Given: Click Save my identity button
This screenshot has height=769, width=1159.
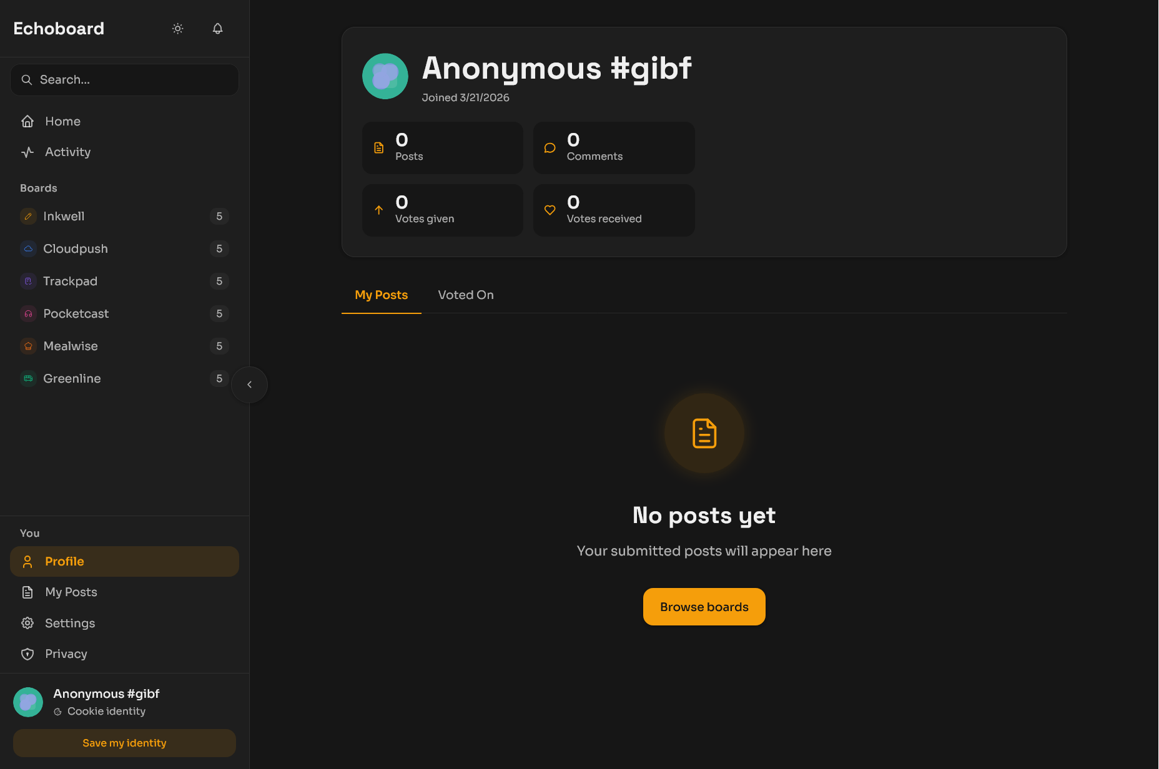Looking at the screenshot, I should point(124,743).
